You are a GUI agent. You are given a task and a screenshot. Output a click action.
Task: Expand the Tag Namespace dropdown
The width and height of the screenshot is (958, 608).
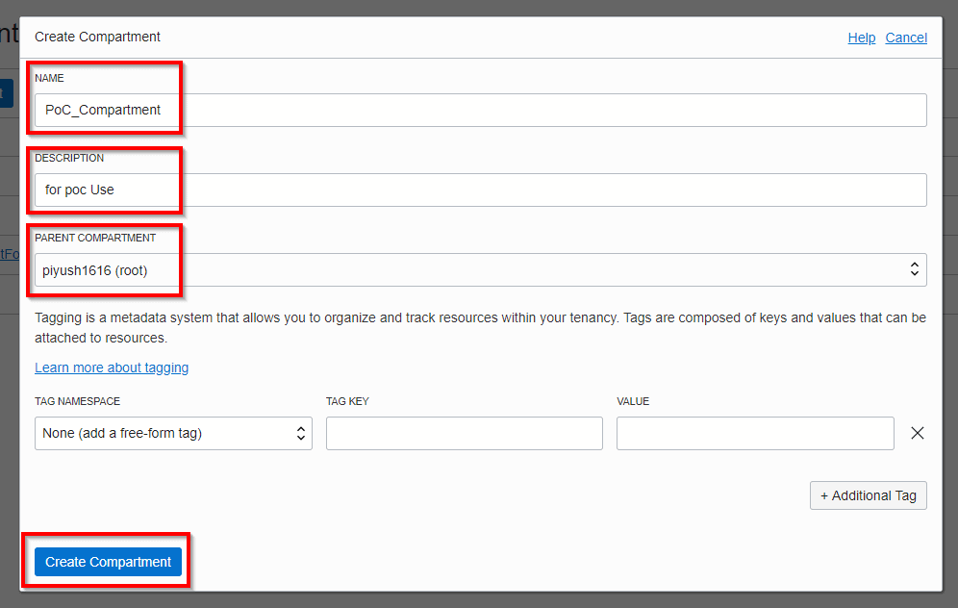173,433
